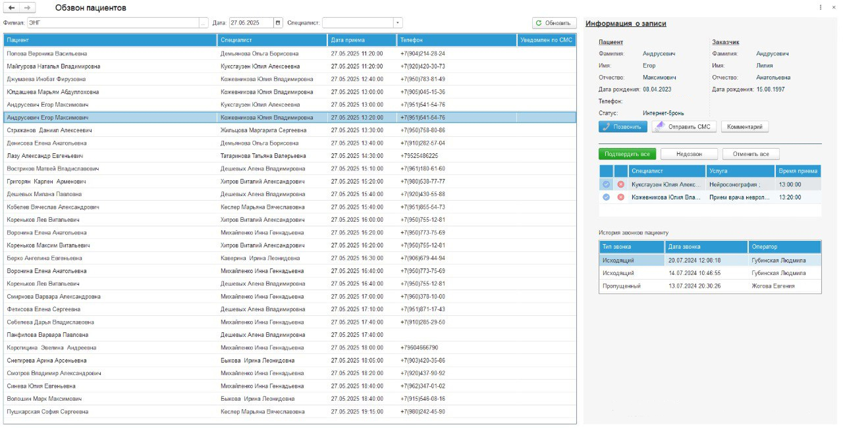Confirm Кожевникова appointment with blue check icon
The width and height of the screenshot is (843, 429).
coord(606,197)
